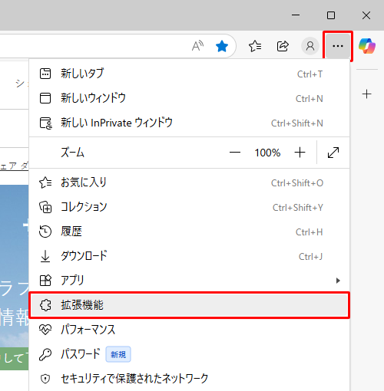
Task: Click the Ctrl+Shift+O shortcut text
Action: [x=297, y=183]
